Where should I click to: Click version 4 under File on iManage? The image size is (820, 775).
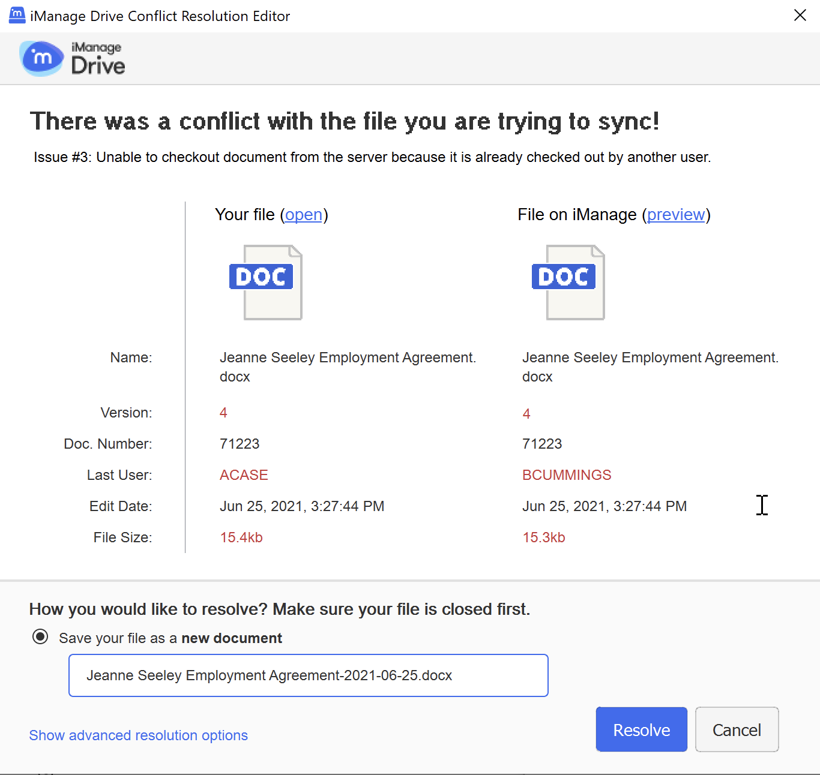click(526, 413)
